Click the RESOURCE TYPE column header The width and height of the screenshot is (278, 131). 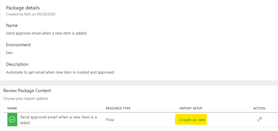(118, 108)
